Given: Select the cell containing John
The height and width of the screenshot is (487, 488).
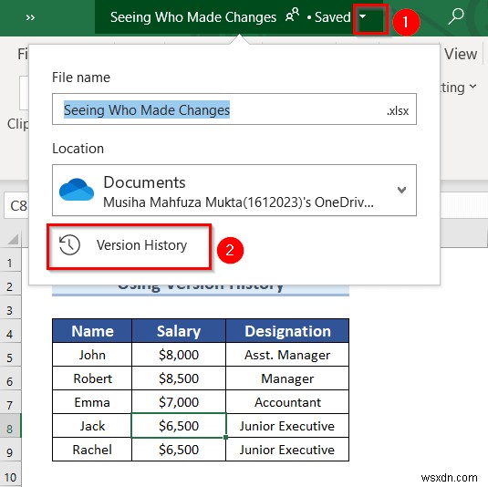Looking at the screenshot, I should coord(92,355).
